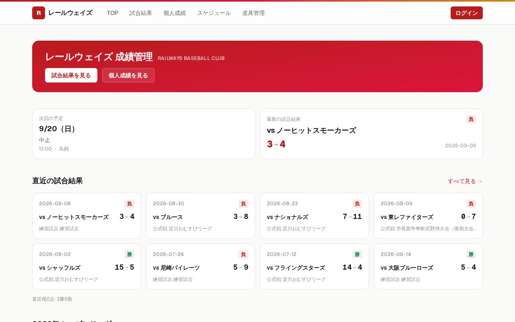Select the vs 東レファイターズ game title
515x322 pixels.
407,217
